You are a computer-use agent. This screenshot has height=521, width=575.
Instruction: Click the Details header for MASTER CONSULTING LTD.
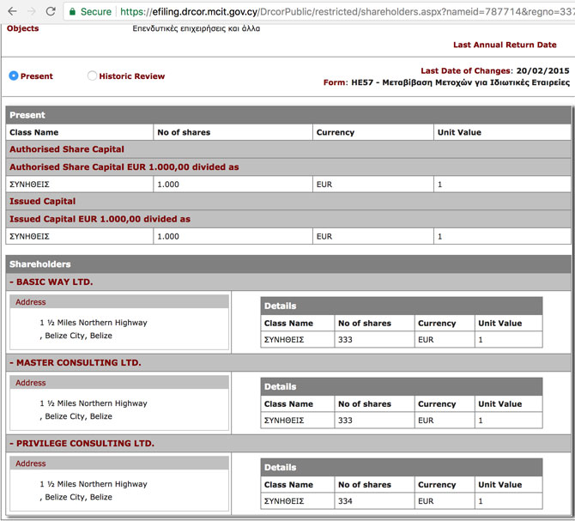[x=401, y=386]
